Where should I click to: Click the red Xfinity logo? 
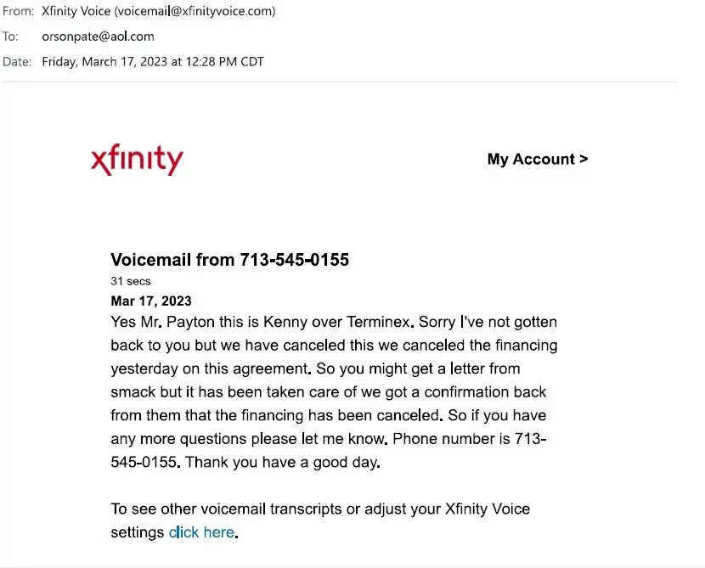[137, 160]
